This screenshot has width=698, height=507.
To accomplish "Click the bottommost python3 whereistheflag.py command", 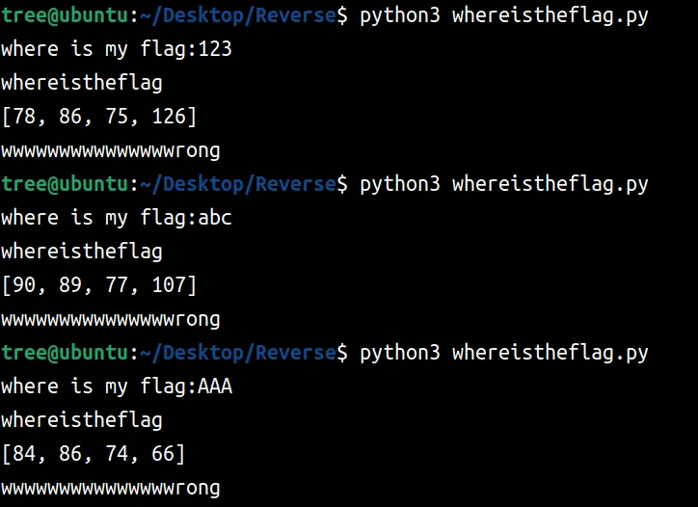I will pos(503,353).
